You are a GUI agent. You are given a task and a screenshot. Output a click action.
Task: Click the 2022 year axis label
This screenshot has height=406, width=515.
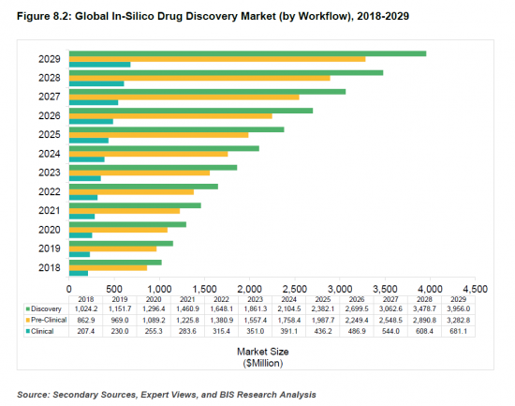[50, 192]
